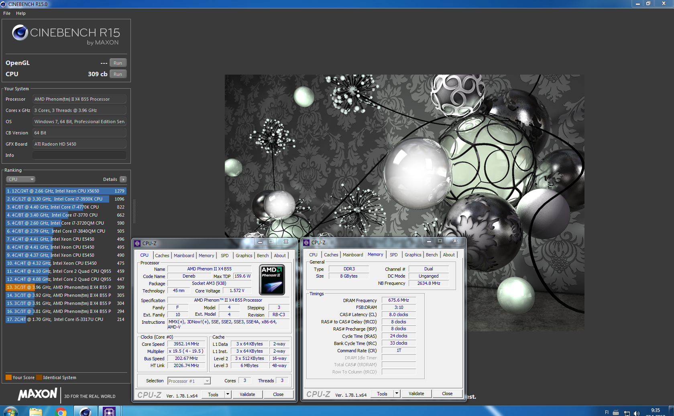Click the taskbar clock showing 9:35
The image size is (674, 416).
[655, 410]
